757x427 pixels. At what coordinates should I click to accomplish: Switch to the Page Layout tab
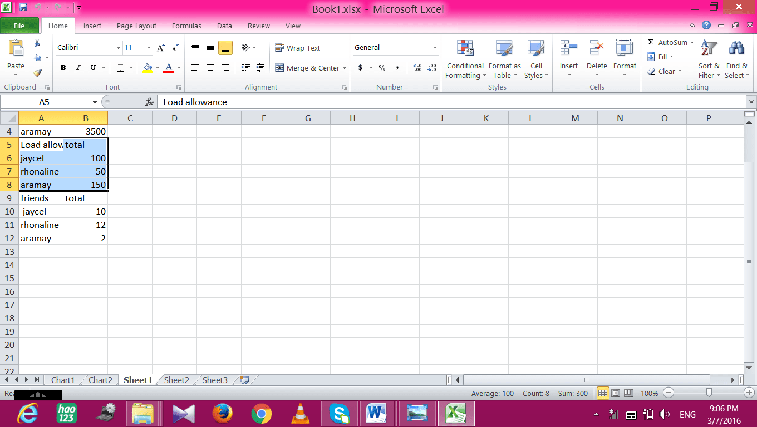136,26
